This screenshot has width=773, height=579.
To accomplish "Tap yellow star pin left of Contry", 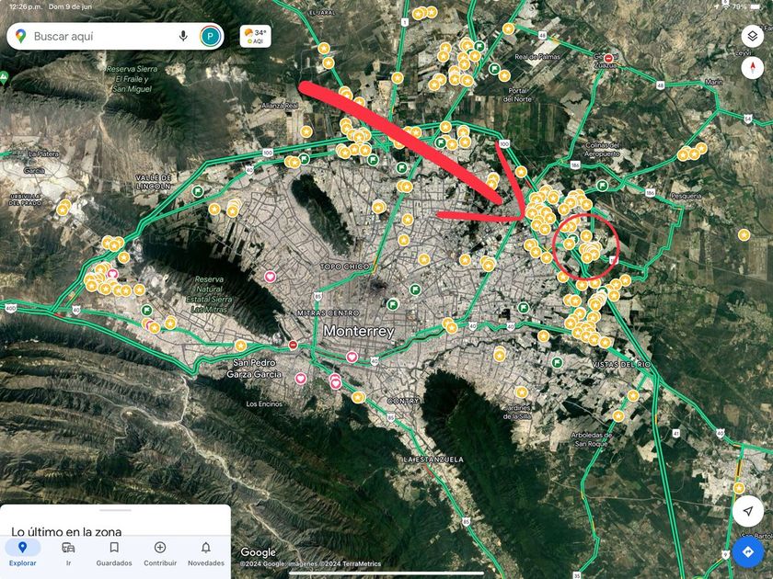I will click(358, 397).
